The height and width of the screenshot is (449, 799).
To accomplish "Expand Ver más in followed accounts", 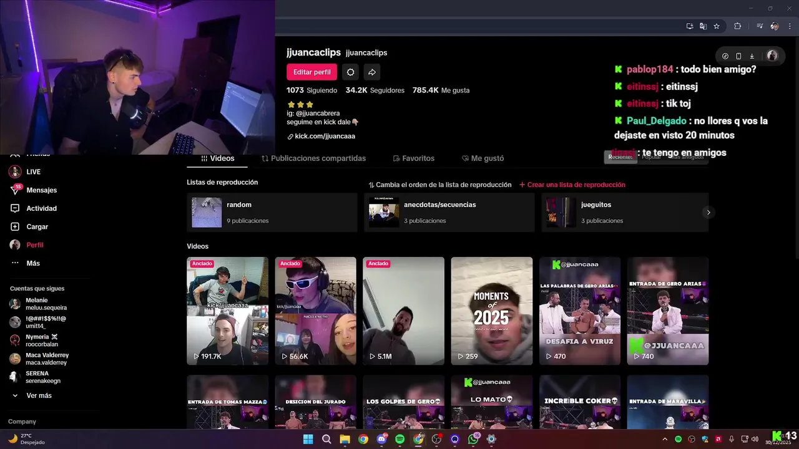I will (x=32, y=395).
